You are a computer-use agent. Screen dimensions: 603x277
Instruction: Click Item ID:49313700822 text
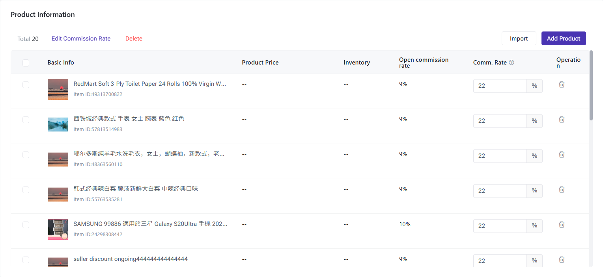[98, 94]
